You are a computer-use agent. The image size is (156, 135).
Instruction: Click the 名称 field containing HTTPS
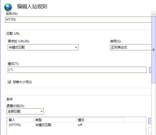[78, 20]
